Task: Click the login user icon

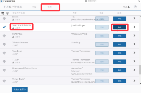Action: (x=129, y=7)
